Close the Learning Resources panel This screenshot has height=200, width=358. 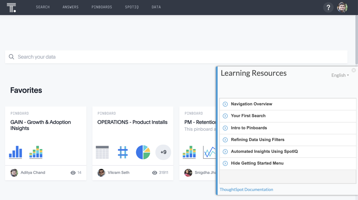[x=354, y=70]
